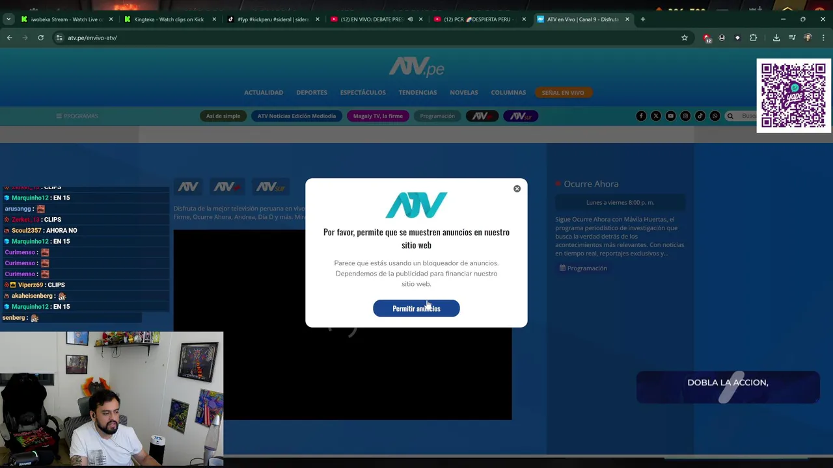Image resolution: width=833 pixels, height=468 pixels.
Task: Click the search magnifier icon in ATV header
Action: 730,116
